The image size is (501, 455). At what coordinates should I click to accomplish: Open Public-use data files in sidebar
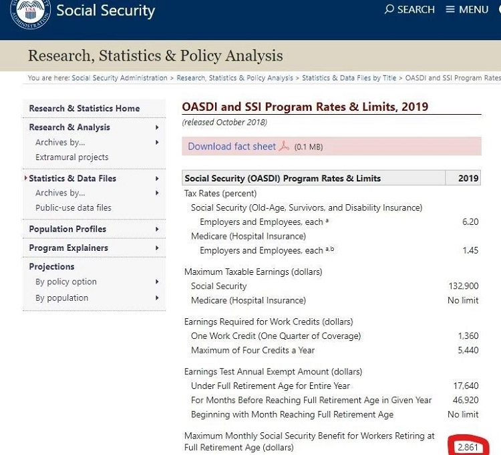click(73, 207)
